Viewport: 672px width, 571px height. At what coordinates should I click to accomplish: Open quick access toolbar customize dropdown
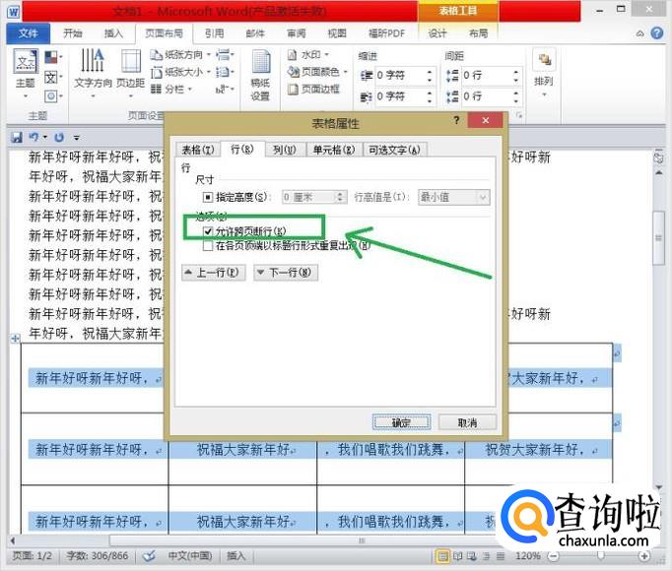point(76,138)
